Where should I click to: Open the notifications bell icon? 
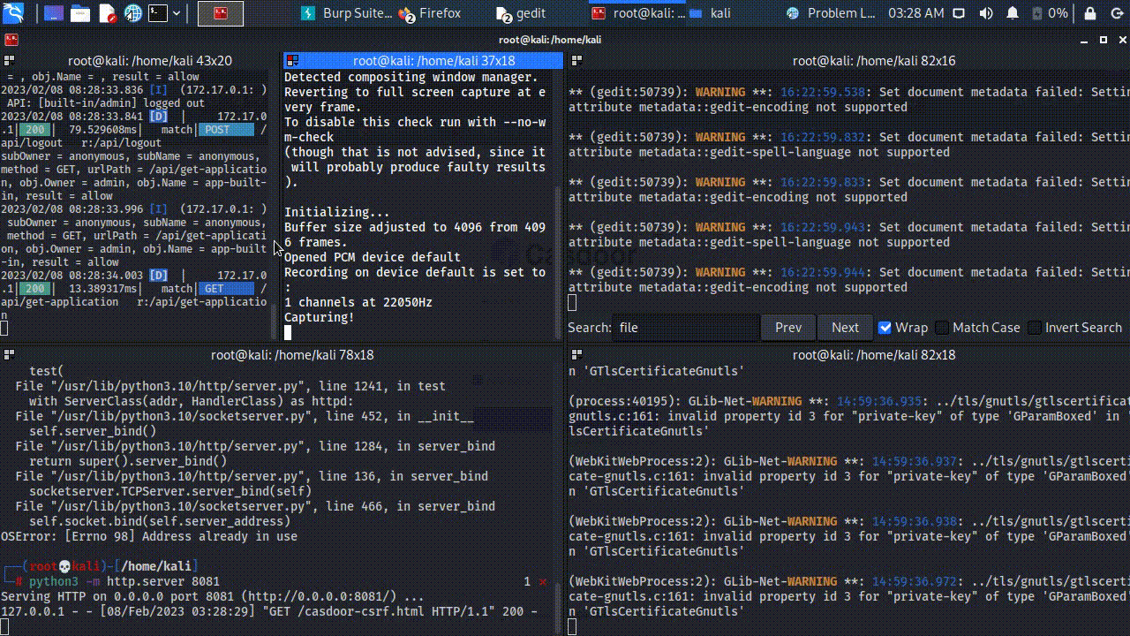tap(1013, 13)
